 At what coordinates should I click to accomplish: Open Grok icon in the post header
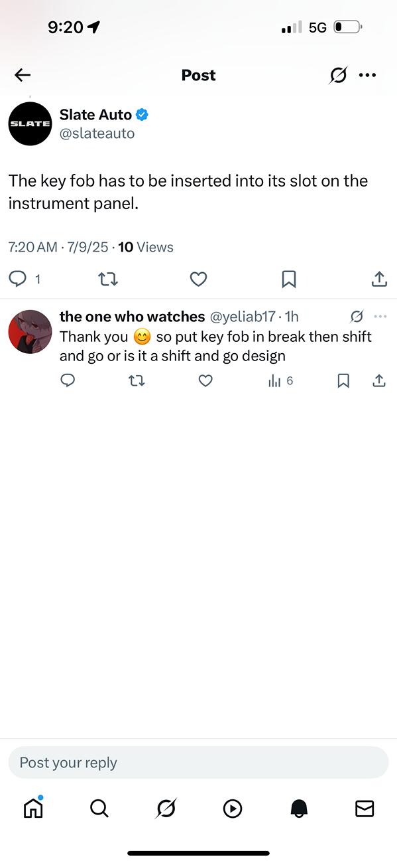tap(338, 75)
